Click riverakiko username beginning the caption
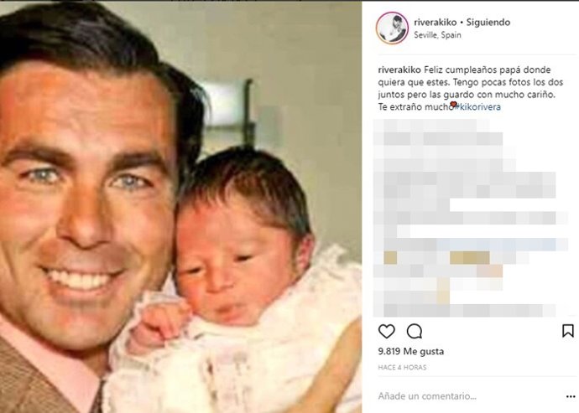This screenshot has width=579, height=413. pos(399,70)
